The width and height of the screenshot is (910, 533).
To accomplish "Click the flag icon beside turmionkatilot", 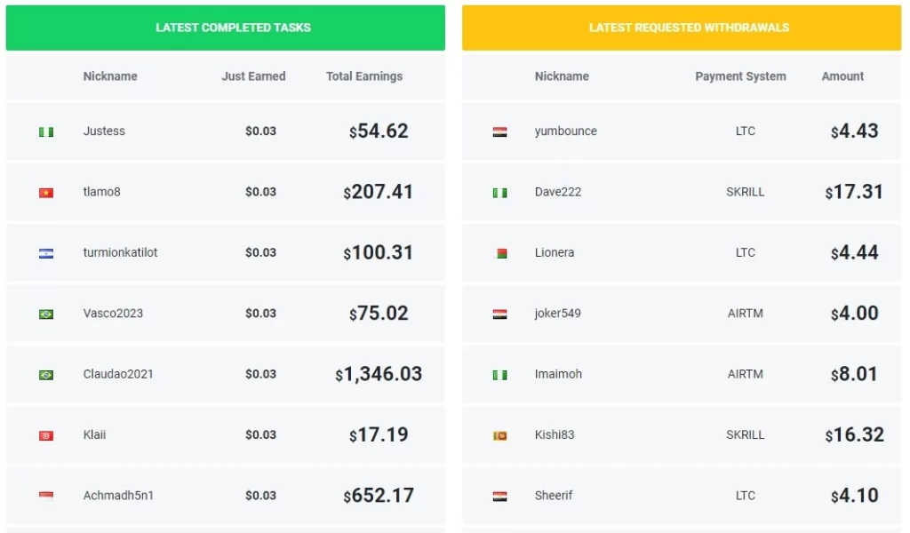I will coord(46,253).
